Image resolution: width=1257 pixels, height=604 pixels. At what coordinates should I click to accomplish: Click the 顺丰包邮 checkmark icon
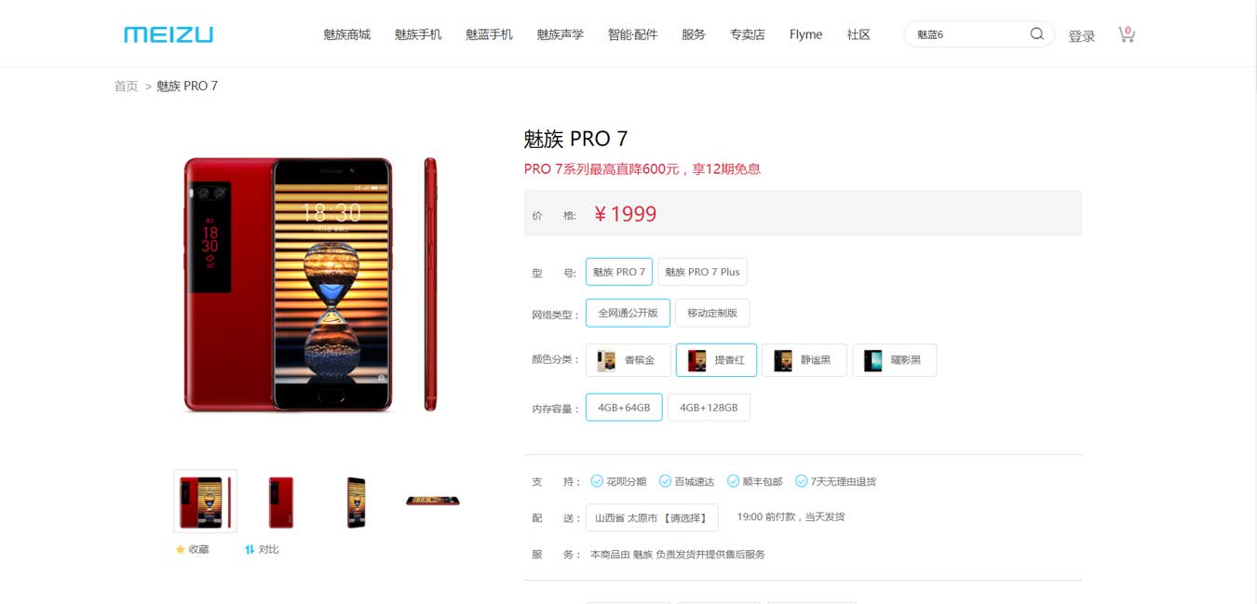[733, 481]
